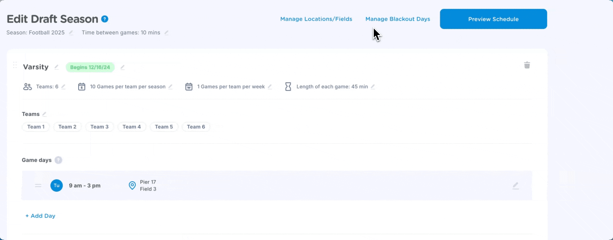Viewport: 613px width, 240px height.
Task: Select the Team 3 chip
Action: click(x=99, y=127)
